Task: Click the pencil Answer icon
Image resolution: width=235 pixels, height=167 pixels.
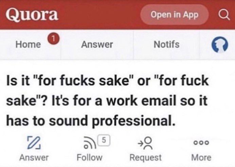Action: pos(34,142)
